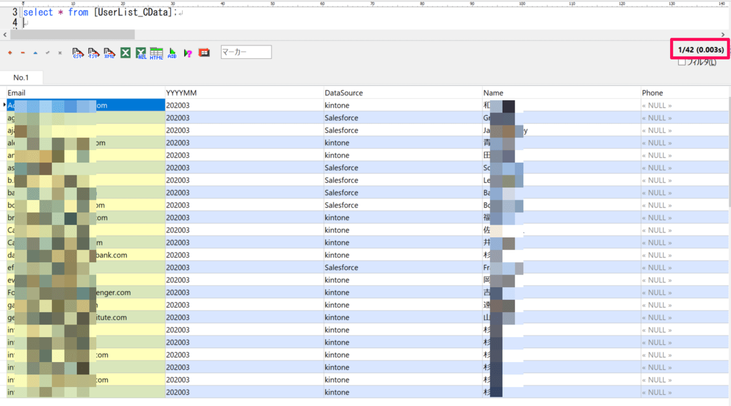The height and width of the screenshot is (406, 731).
Task: Click the delete record minus icon
Action: (23, 53)
